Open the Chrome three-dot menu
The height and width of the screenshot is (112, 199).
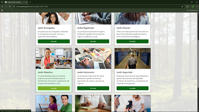pyautogui.click(x=197, y=7)
